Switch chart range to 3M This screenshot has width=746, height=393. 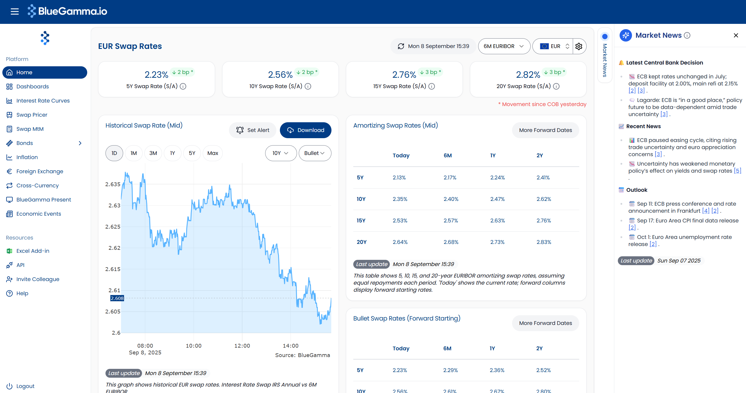point(153,153)
